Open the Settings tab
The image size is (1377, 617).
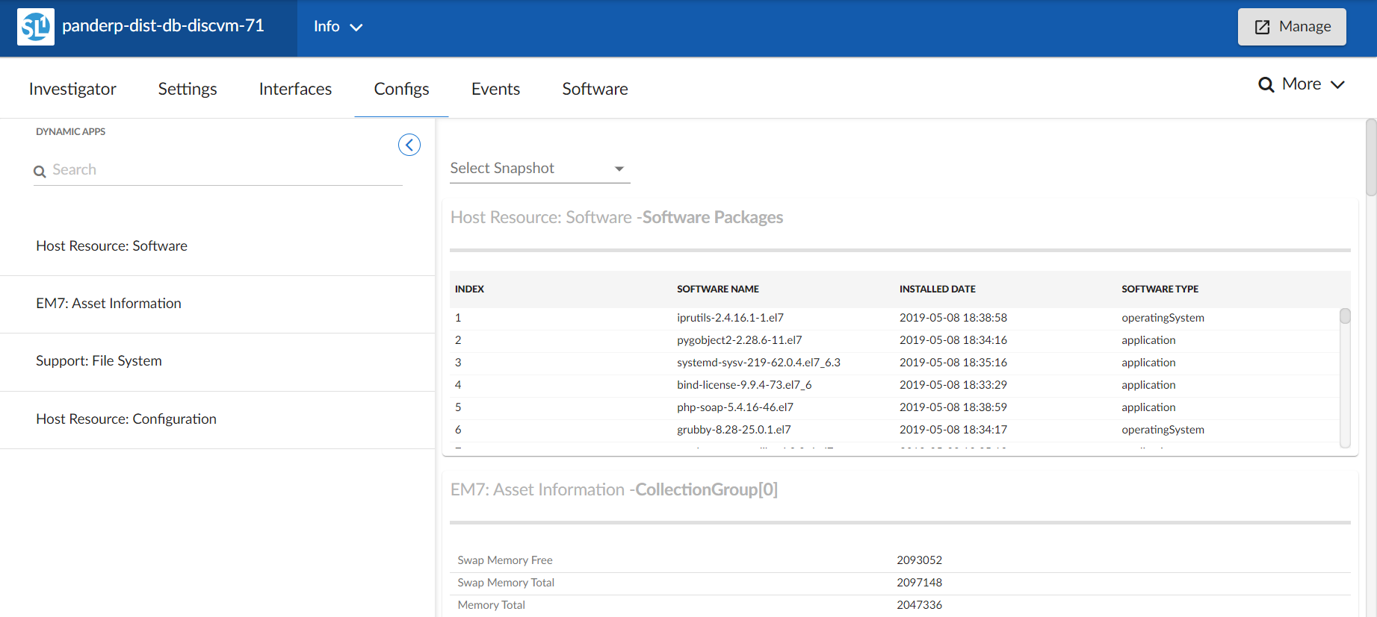[188, 89]
